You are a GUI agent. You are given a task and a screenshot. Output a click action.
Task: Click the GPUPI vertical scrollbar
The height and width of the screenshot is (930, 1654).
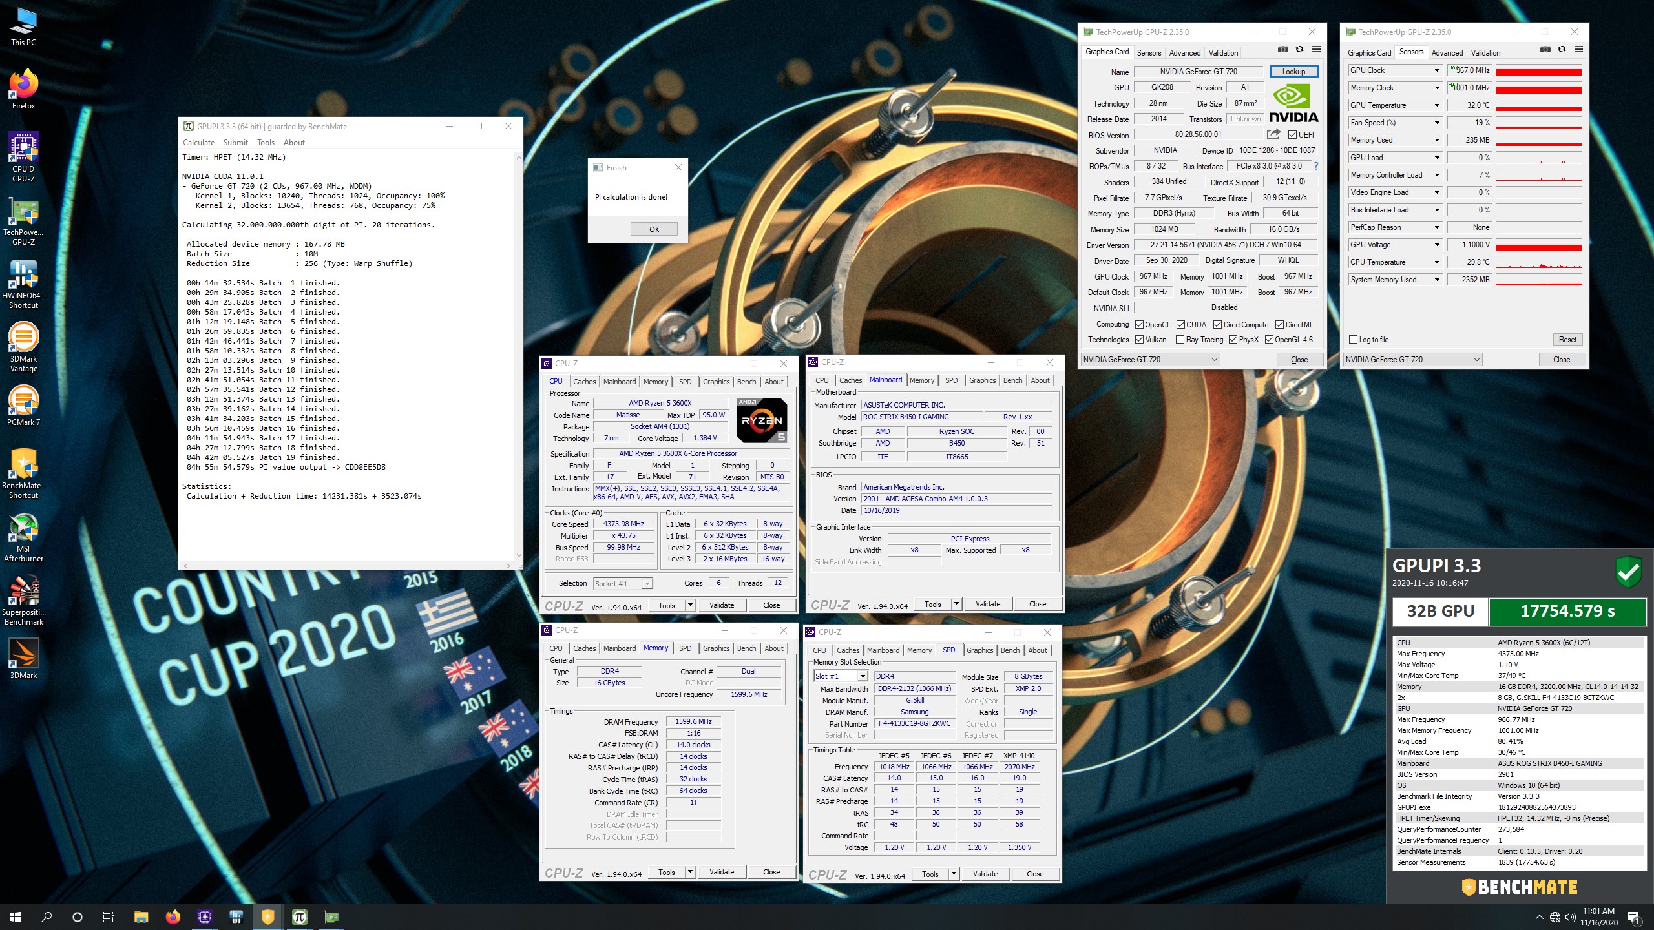point(518,355)
